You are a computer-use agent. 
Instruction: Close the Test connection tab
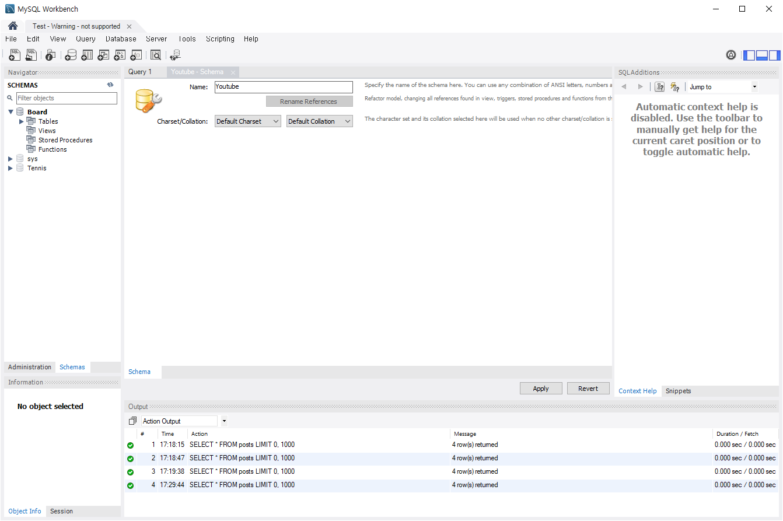click(x=129, y=26)
